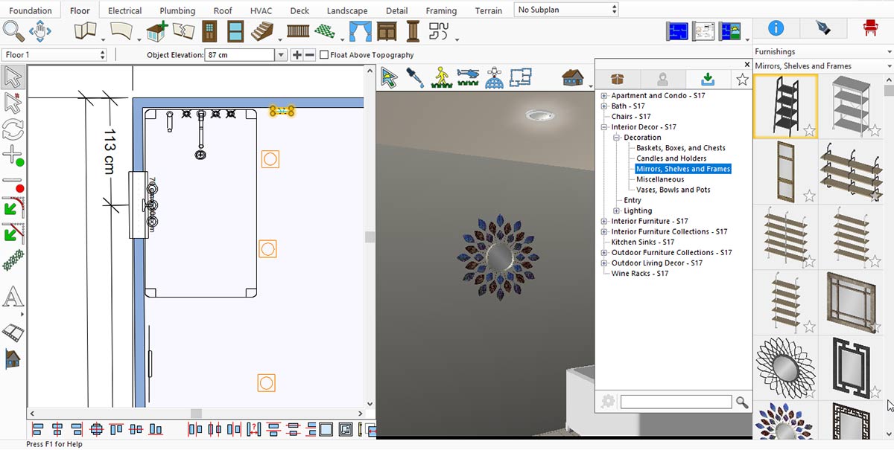The height and width of the screenshot is (450, 894).
Task: Click the stairs tool icon
Action: 261,31
